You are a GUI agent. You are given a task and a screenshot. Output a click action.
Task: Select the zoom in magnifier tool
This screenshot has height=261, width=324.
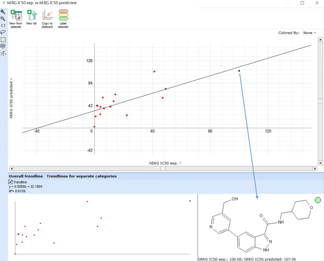[3, 12]
